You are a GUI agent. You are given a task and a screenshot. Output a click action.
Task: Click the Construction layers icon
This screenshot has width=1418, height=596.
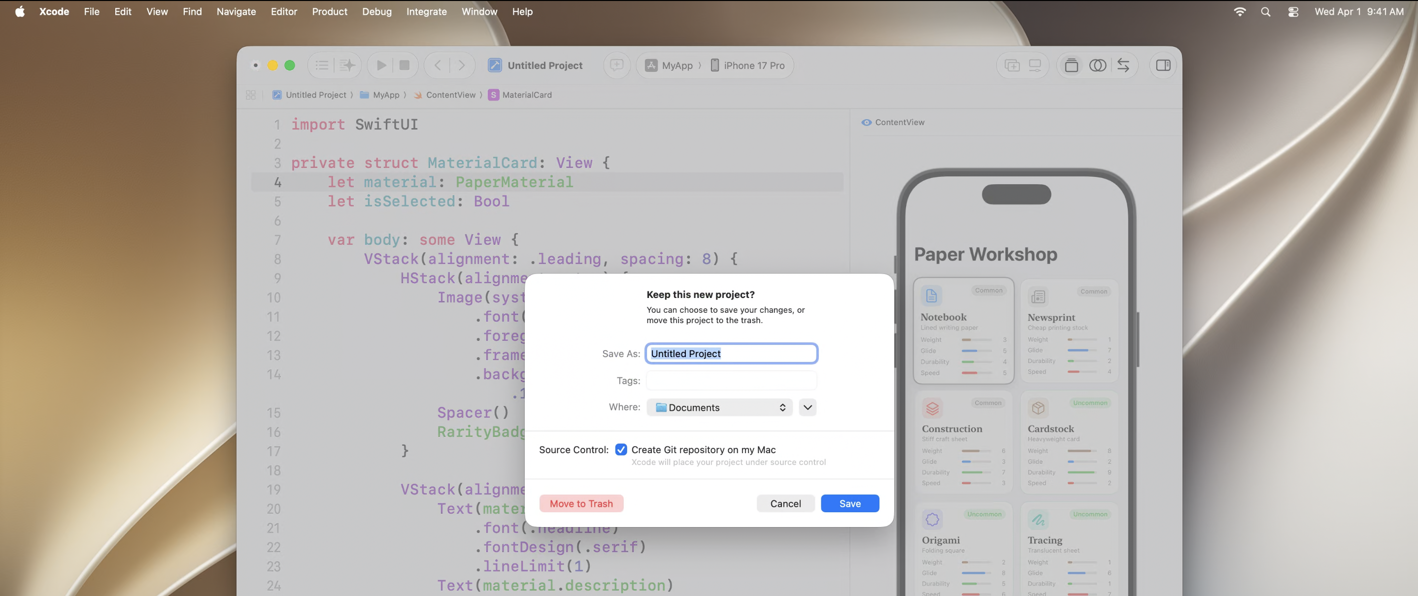coord(933,408)
